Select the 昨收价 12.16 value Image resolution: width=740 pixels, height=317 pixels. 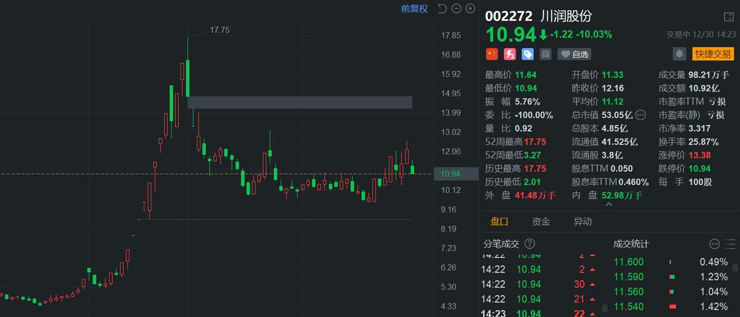click(x=613, y=87)
